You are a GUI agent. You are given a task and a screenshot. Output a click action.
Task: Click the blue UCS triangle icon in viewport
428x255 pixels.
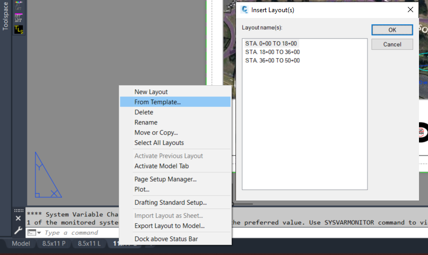click(x=48, y=175)
